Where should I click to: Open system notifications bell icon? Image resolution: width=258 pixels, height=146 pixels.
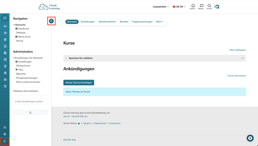pyautogui.click(x=193, y=6)
